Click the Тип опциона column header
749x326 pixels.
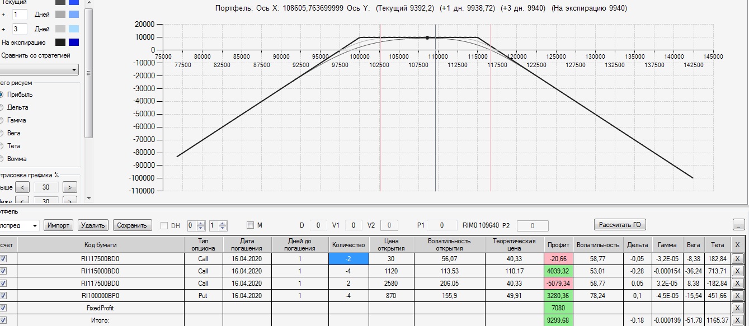[x=203, y=245]
